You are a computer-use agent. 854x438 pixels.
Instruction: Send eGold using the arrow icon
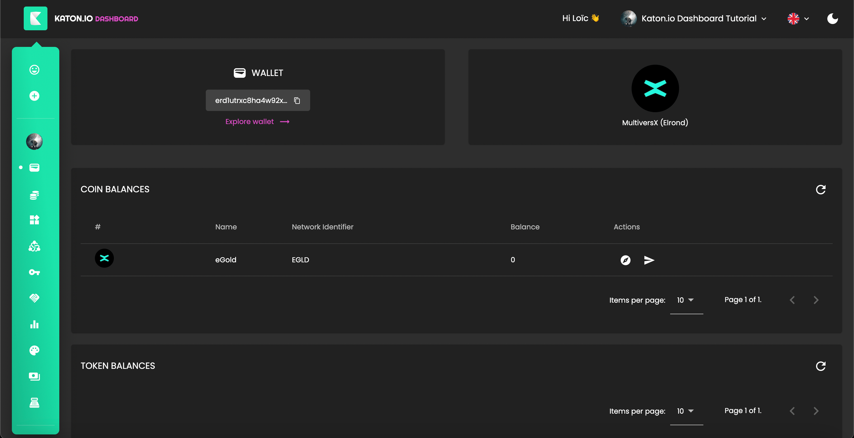click(x=649, y=260)
